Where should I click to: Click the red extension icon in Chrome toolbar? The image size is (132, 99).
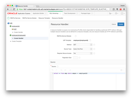(121, 9)
